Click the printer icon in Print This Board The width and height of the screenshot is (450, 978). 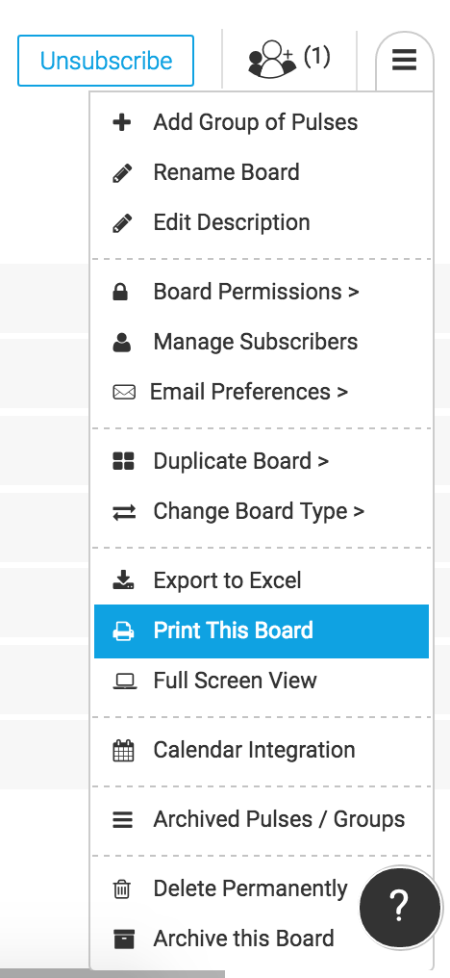[x=123, y=631]
